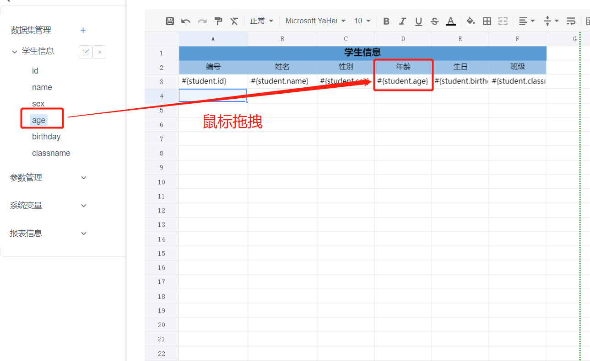Open the number format dropdown 正常
Image resolution: width=590 pixels, height=361 pixels.
(x=261, y=21)
